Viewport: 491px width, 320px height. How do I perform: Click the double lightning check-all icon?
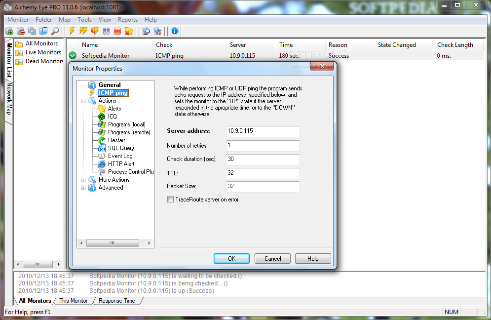(83, 31)
